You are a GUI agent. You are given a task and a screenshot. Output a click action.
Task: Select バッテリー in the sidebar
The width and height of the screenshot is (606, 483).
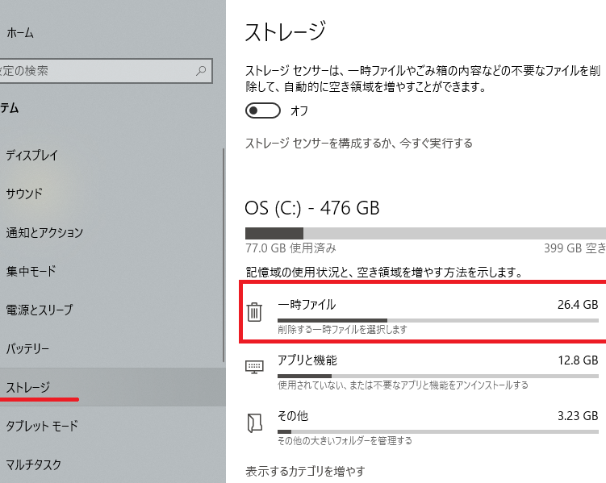[28, 348]
